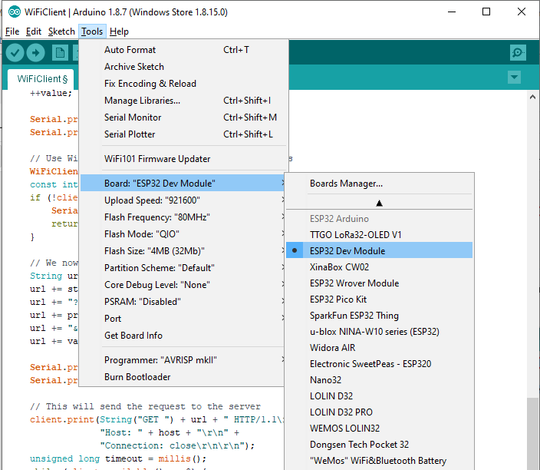The image size is (540, 470).
Task: Expand Core Debug Level: "None" submenu
Action: coord(183,284)
